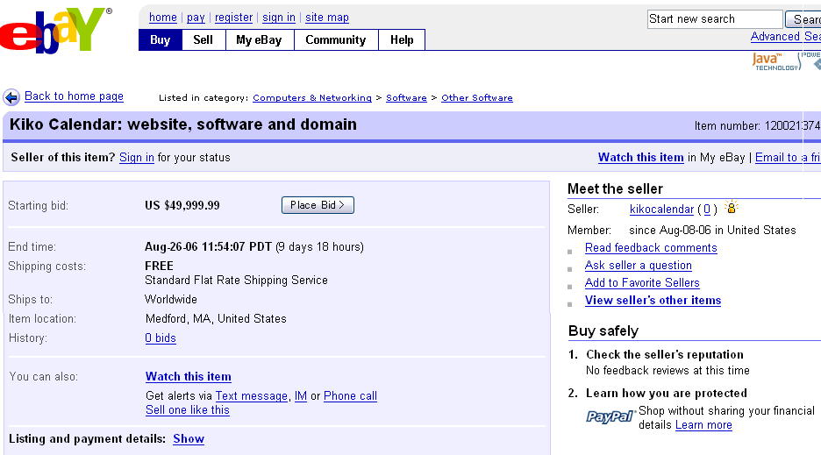
Task: Click the Buy safely heading
Action: coord(603,331)
